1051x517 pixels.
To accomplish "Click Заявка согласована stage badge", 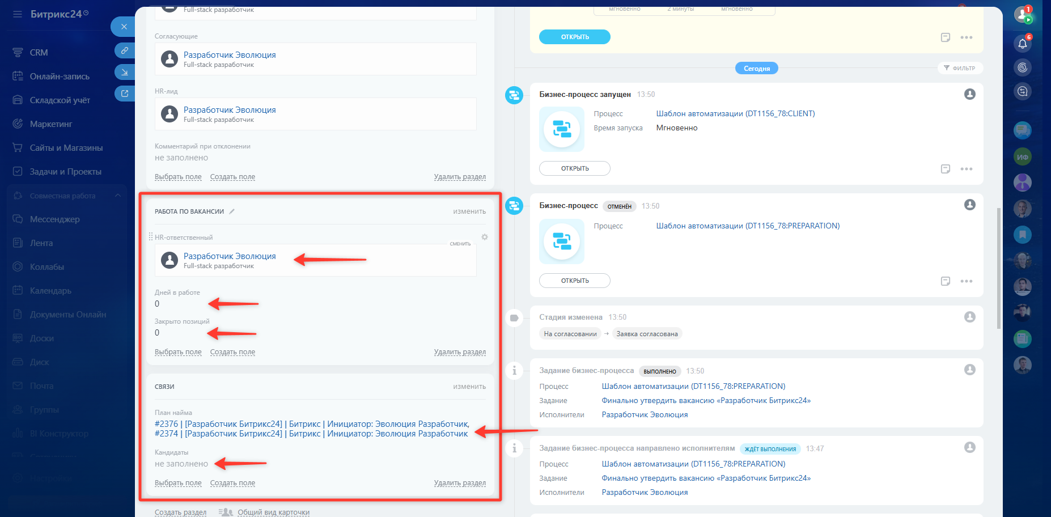I will (x=647, y=334).
